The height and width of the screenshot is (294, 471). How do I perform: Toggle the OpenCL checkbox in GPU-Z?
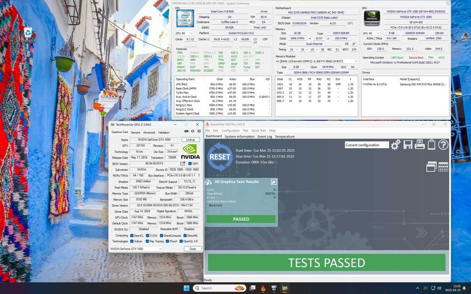[131, 236]
